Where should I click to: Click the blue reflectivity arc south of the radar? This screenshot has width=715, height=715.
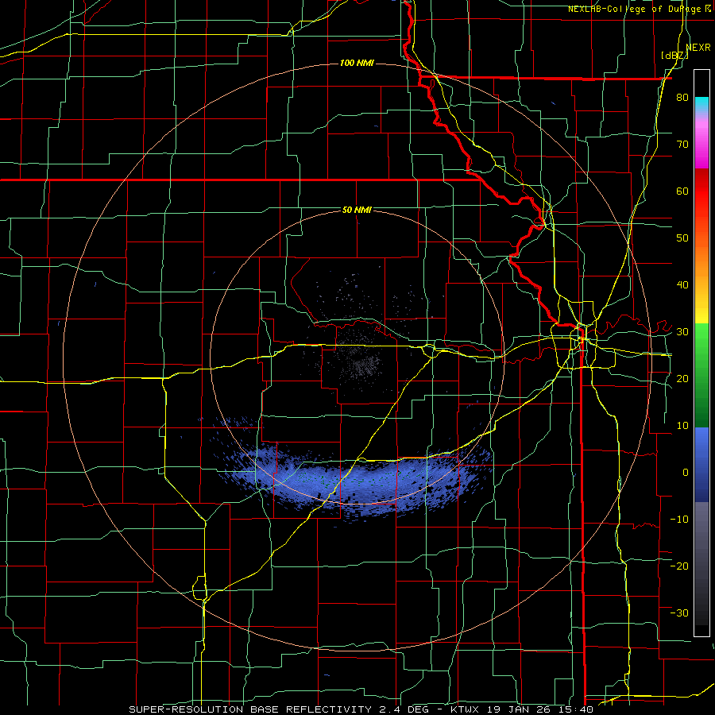(x=356, y=481)
